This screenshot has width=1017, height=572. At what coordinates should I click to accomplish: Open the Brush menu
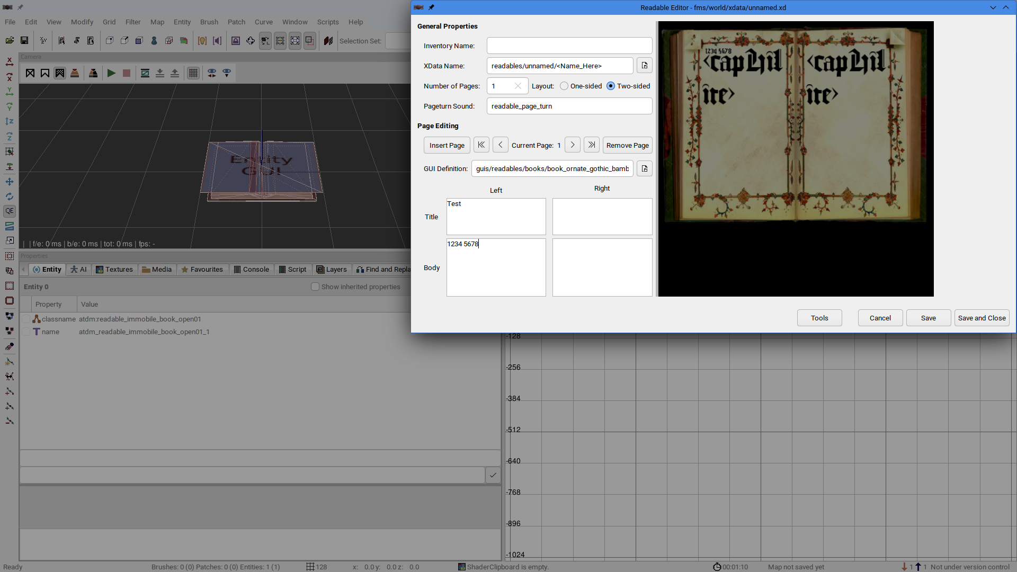point(209,22)
